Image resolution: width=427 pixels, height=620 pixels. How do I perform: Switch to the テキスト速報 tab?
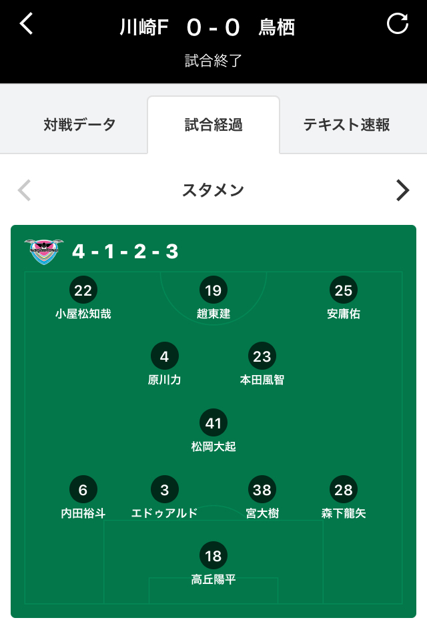point(347,125)
